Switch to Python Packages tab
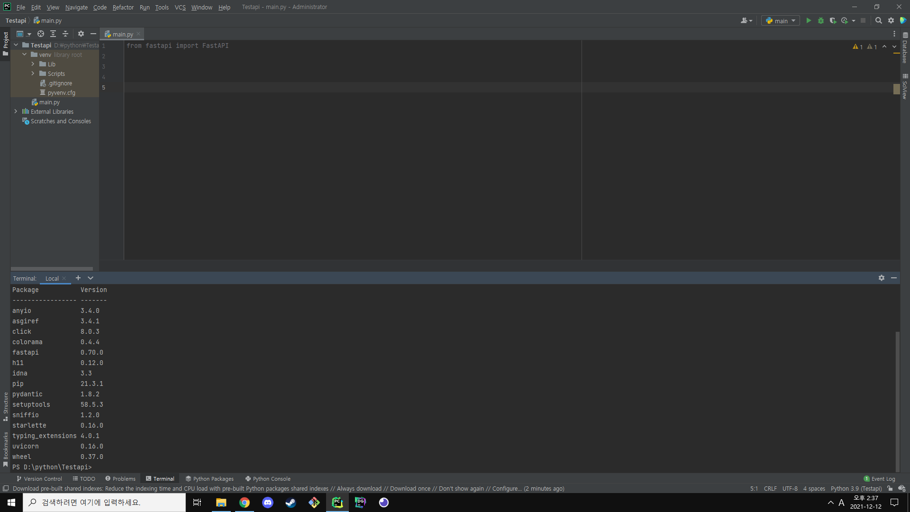This screenshot has width=910, height=512. pyautogui.click(x=209, y=479)
